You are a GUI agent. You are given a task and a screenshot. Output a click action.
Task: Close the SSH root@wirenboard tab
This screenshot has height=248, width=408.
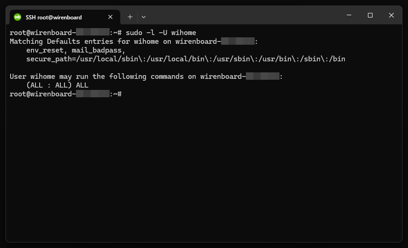click(x=111, y=17)
